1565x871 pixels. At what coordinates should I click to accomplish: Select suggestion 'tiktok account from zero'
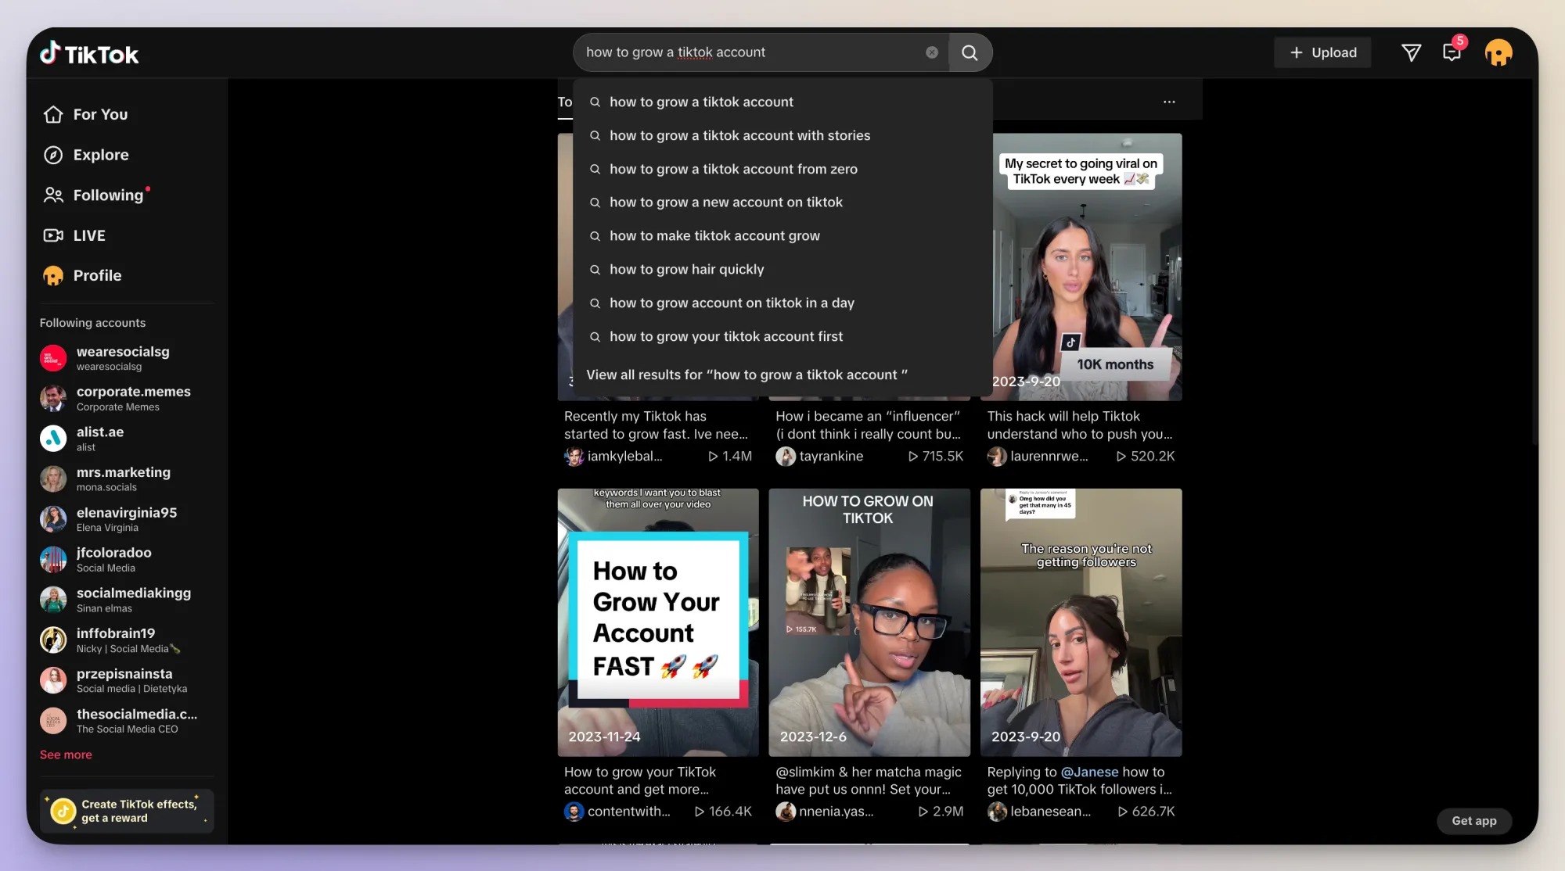(x=782, y=169)
